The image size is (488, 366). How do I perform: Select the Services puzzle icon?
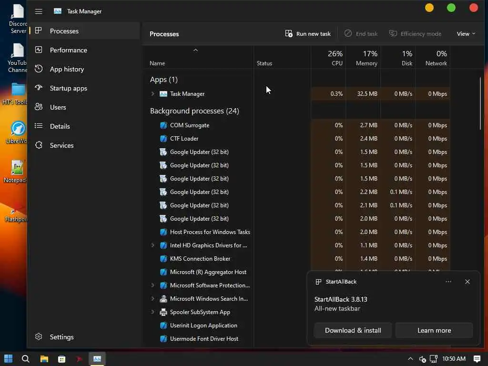pos(39,145)
